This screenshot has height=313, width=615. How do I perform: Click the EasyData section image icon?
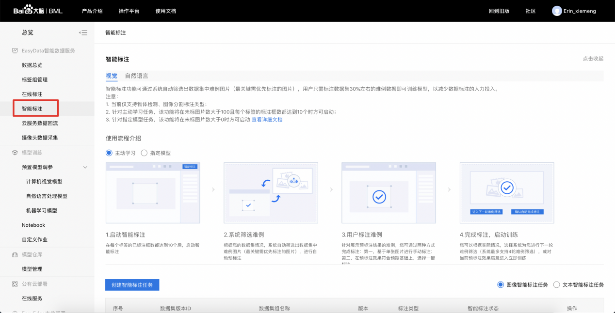click(15, 50)
